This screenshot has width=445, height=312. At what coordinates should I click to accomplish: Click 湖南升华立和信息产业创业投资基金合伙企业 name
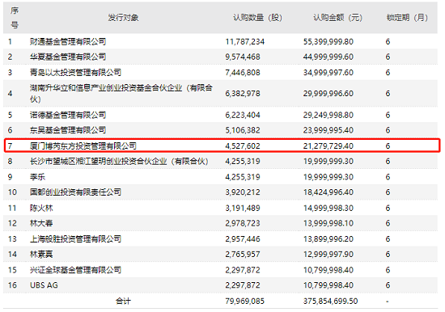coord(121,93)
